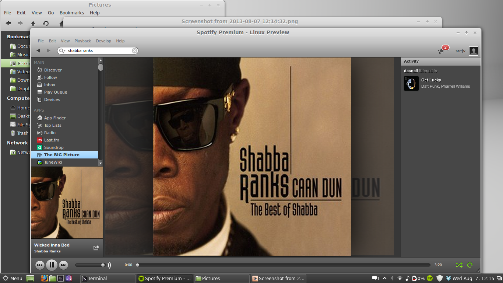Skip to next track

64,265
